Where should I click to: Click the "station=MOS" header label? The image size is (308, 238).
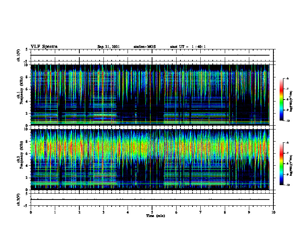pos(145,47)
